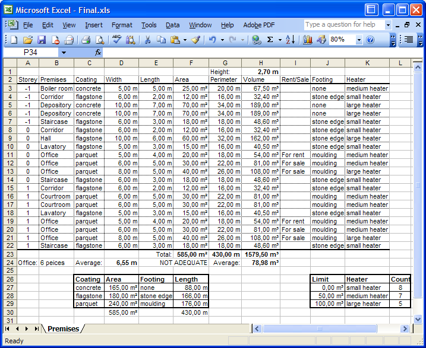Image resolution: width=426 pixels, height=348 pixels.
Task: Run the ABC spelling check icon
Action: click(116, 40)
